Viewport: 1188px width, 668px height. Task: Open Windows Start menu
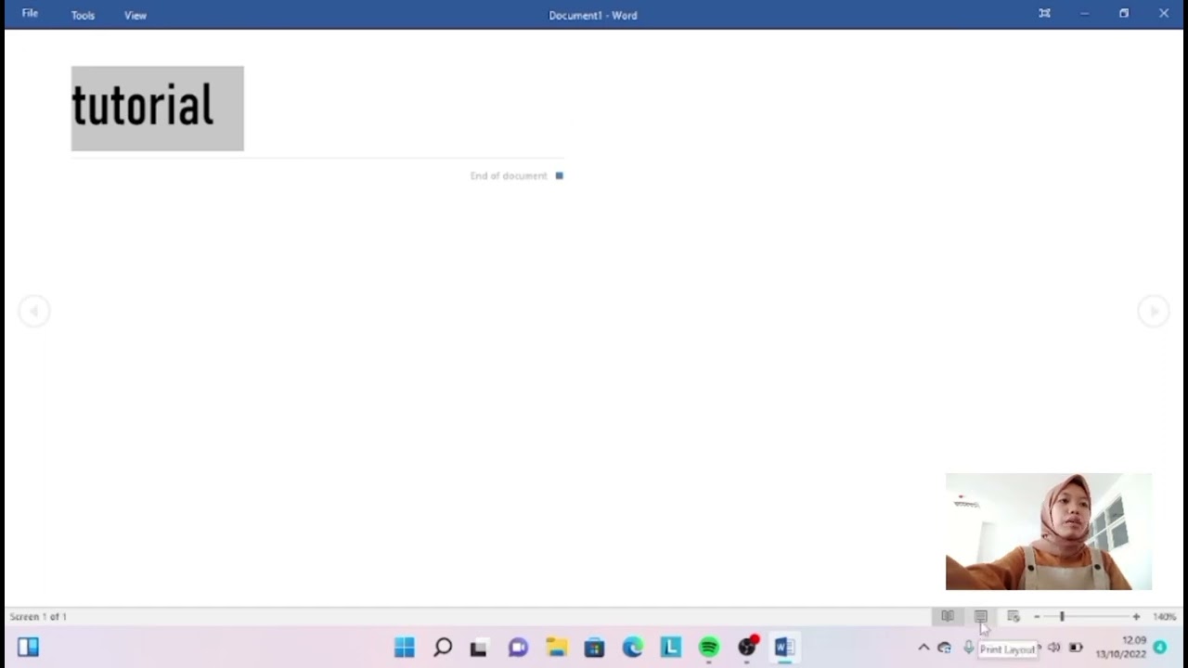pyautogui.click(x=405, y=648)
